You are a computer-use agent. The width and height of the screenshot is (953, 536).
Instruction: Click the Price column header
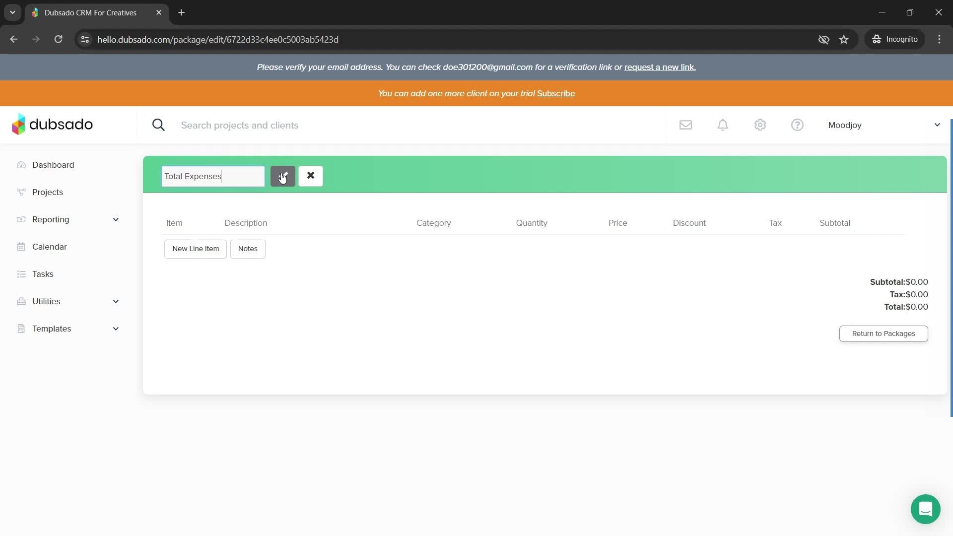tap(618, 223)
